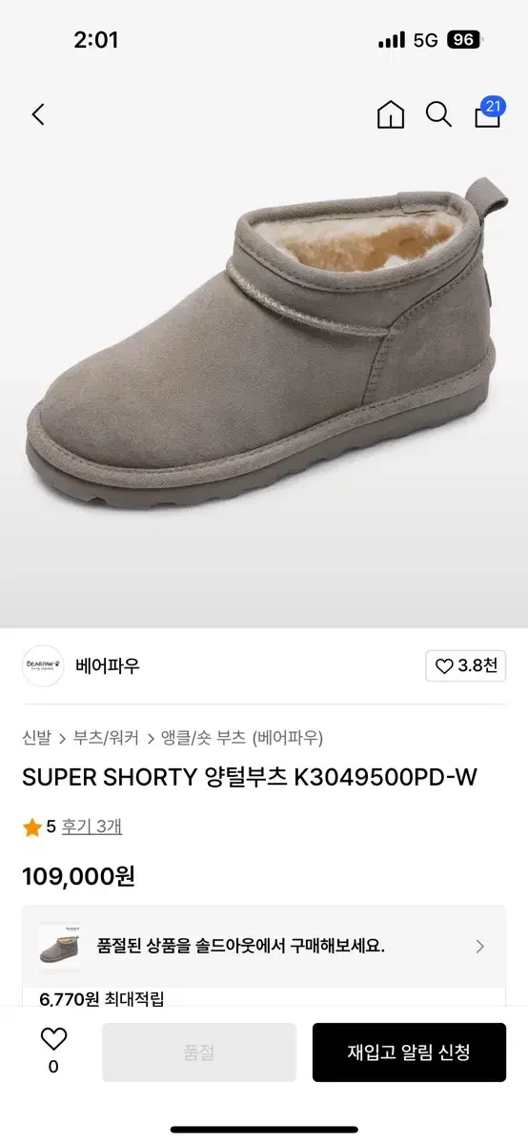Toggle the bottom wishlist heart icon
Viewport: 528px width, 1144px height.
pos(53,1039)
